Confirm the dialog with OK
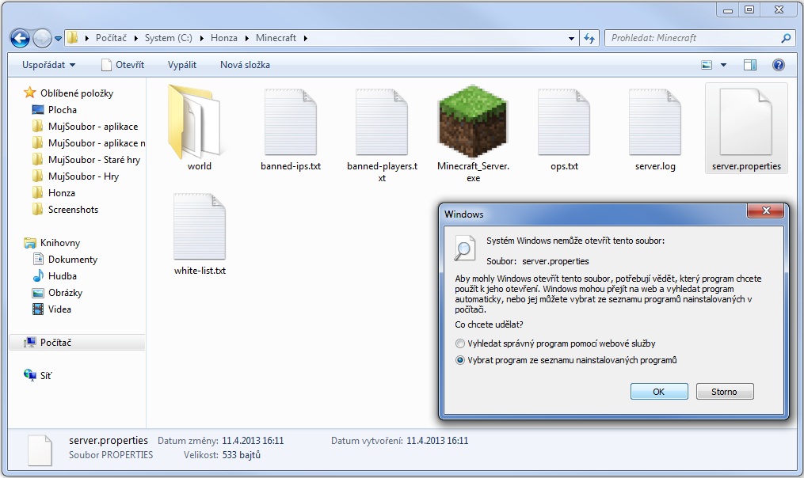The image size is (804, 478). (x=658, y=391)
